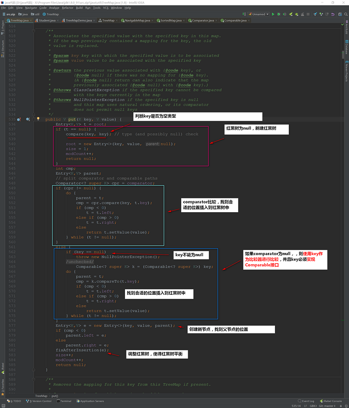Click the Search Everywhere magnifier icon
This screenshot has height=408, width=349.
pyautogui.click(x=346, y=14)
